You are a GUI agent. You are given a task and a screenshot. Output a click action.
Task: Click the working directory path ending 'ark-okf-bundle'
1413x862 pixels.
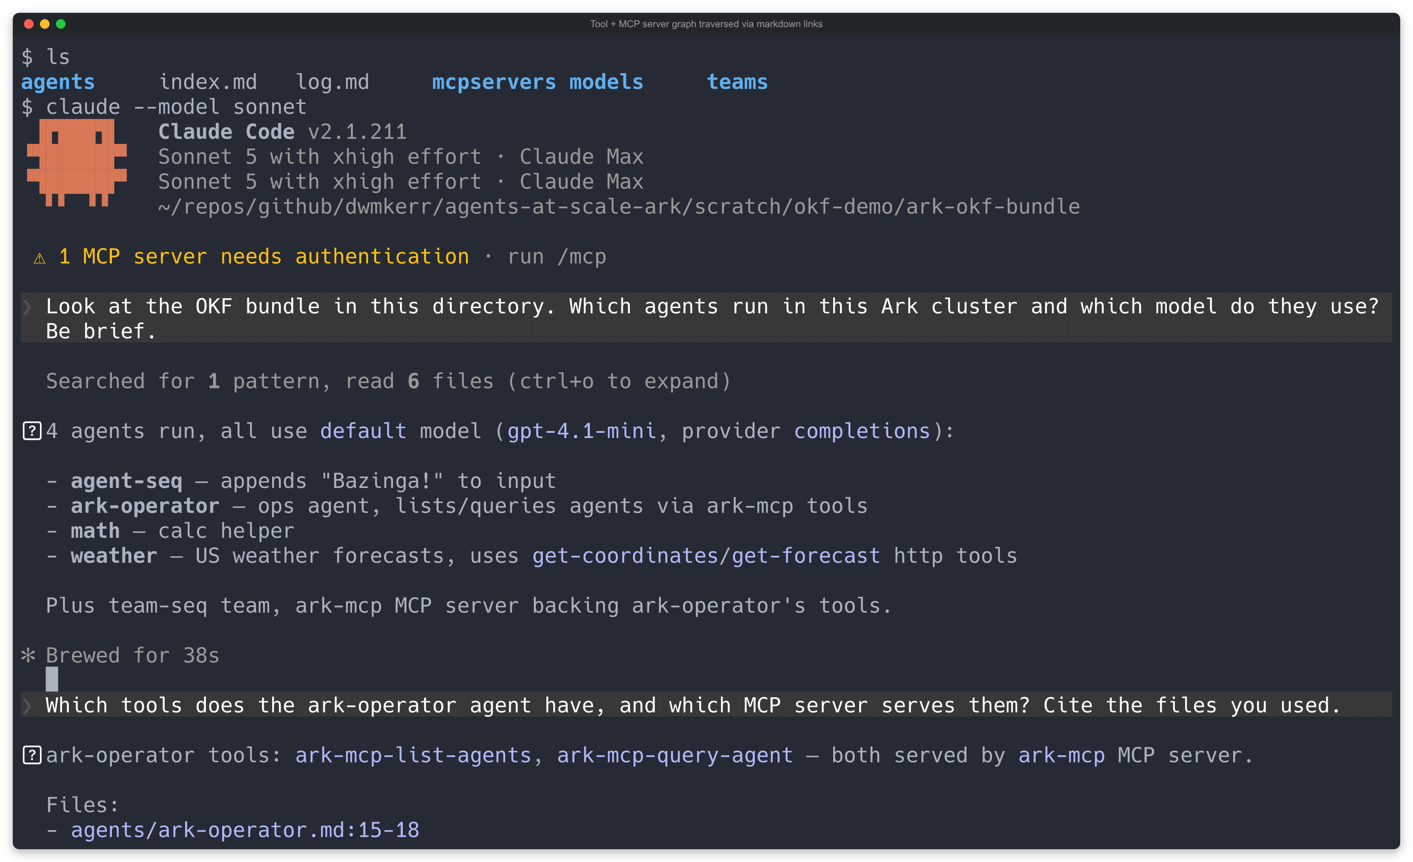(619, 207)
